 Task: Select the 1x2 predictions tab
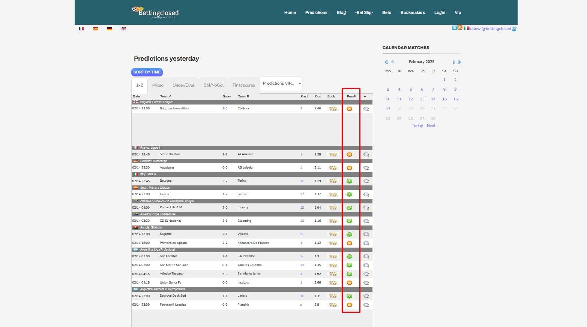pos(140,85)
